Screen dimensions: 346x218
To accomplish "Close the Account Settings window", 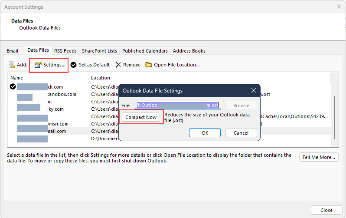I will click(339, 7).
